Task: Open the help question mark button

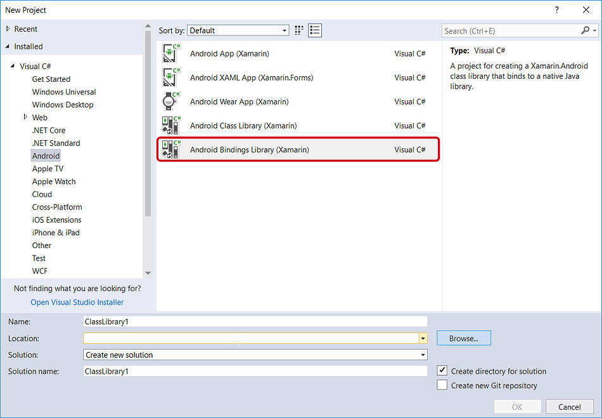Action: pos(557,10)
